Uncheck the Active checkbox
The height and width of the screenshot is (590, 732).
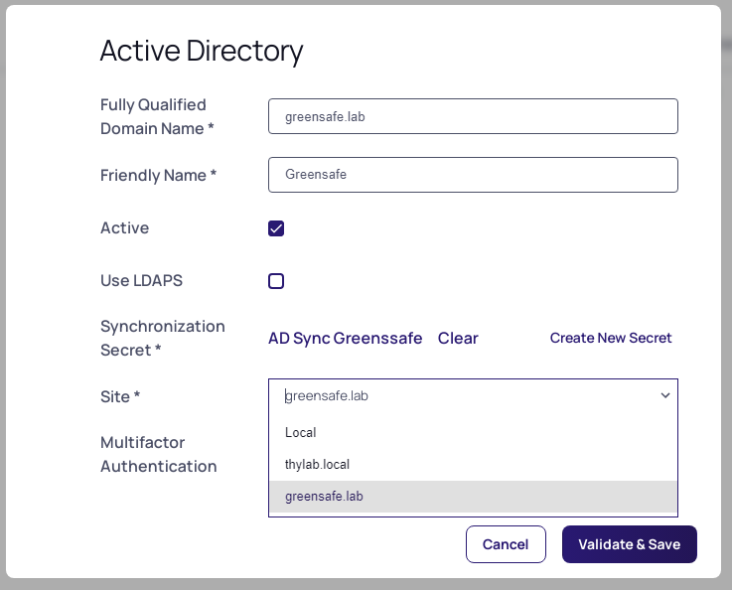[276, 228]
